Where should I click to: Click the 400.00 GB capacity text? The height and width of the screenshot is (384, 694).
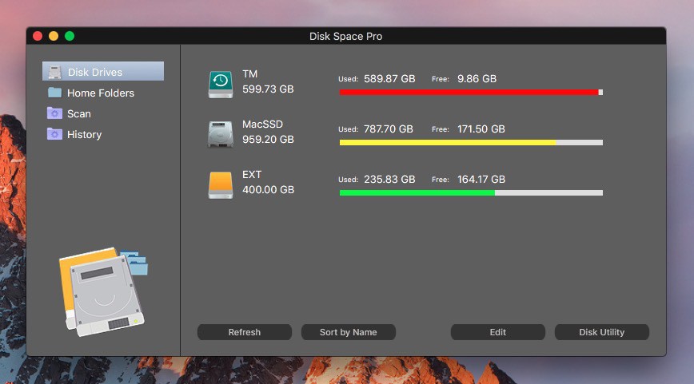coord(268,190)
